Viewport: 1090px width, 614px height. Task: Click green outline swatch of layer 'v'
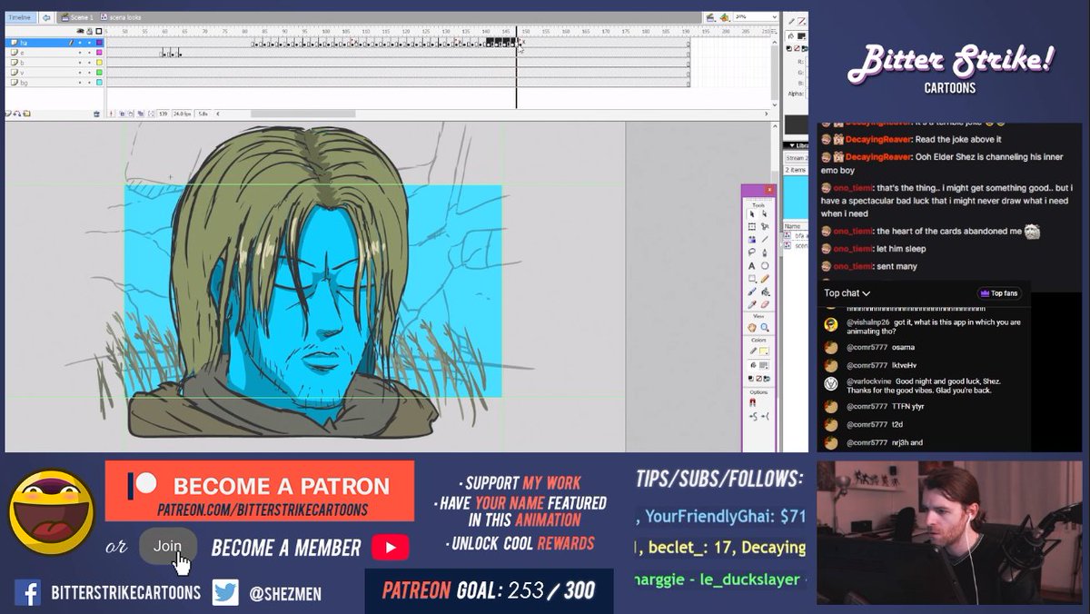99,73
